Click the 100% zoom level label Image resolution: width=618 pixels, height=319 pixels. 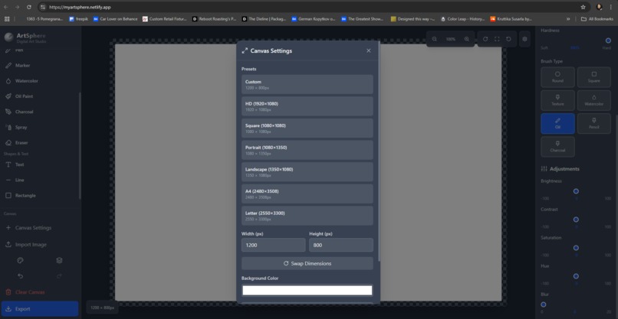pos(451,39)
